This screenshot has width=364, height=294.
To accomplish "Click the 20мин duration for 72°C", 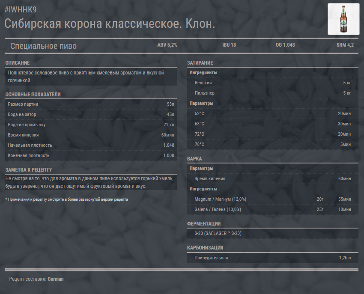I will (344, 134).
